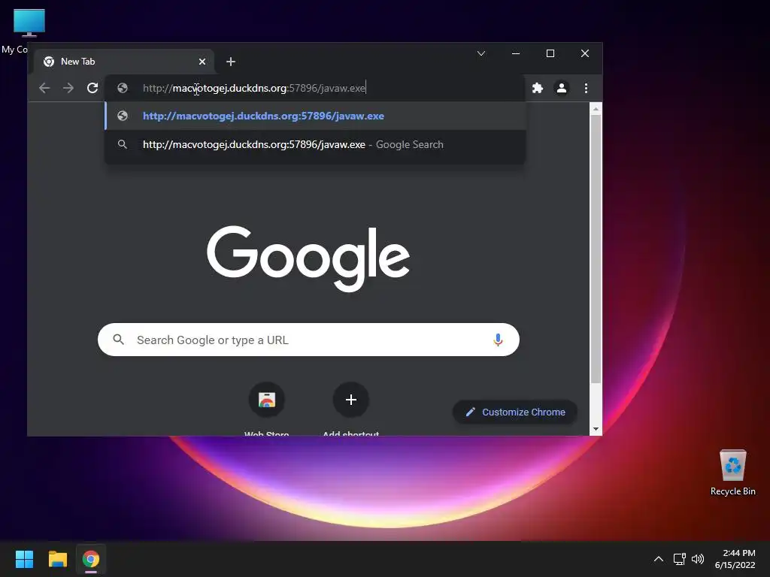Click the page scrollbar up arrow

click(x=596, y=108)
